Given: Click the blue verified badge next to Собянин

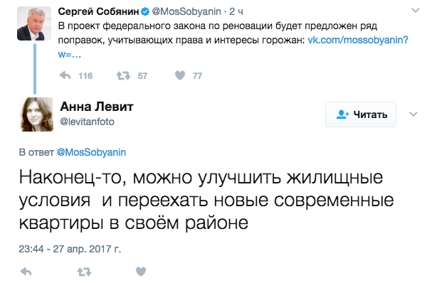Looking at the screenshot, I should pyautogui.click(x=145, y=11).
